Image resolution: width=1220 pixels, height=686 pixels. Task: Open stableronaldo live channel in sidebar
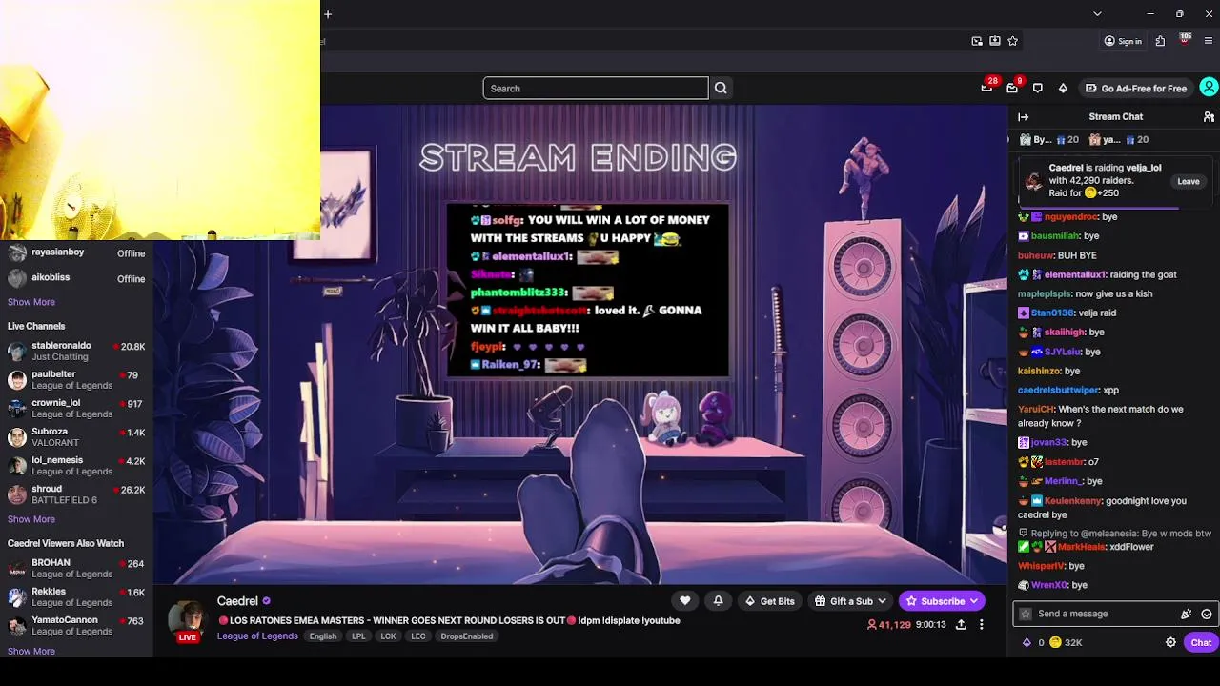tap(76, 352)
